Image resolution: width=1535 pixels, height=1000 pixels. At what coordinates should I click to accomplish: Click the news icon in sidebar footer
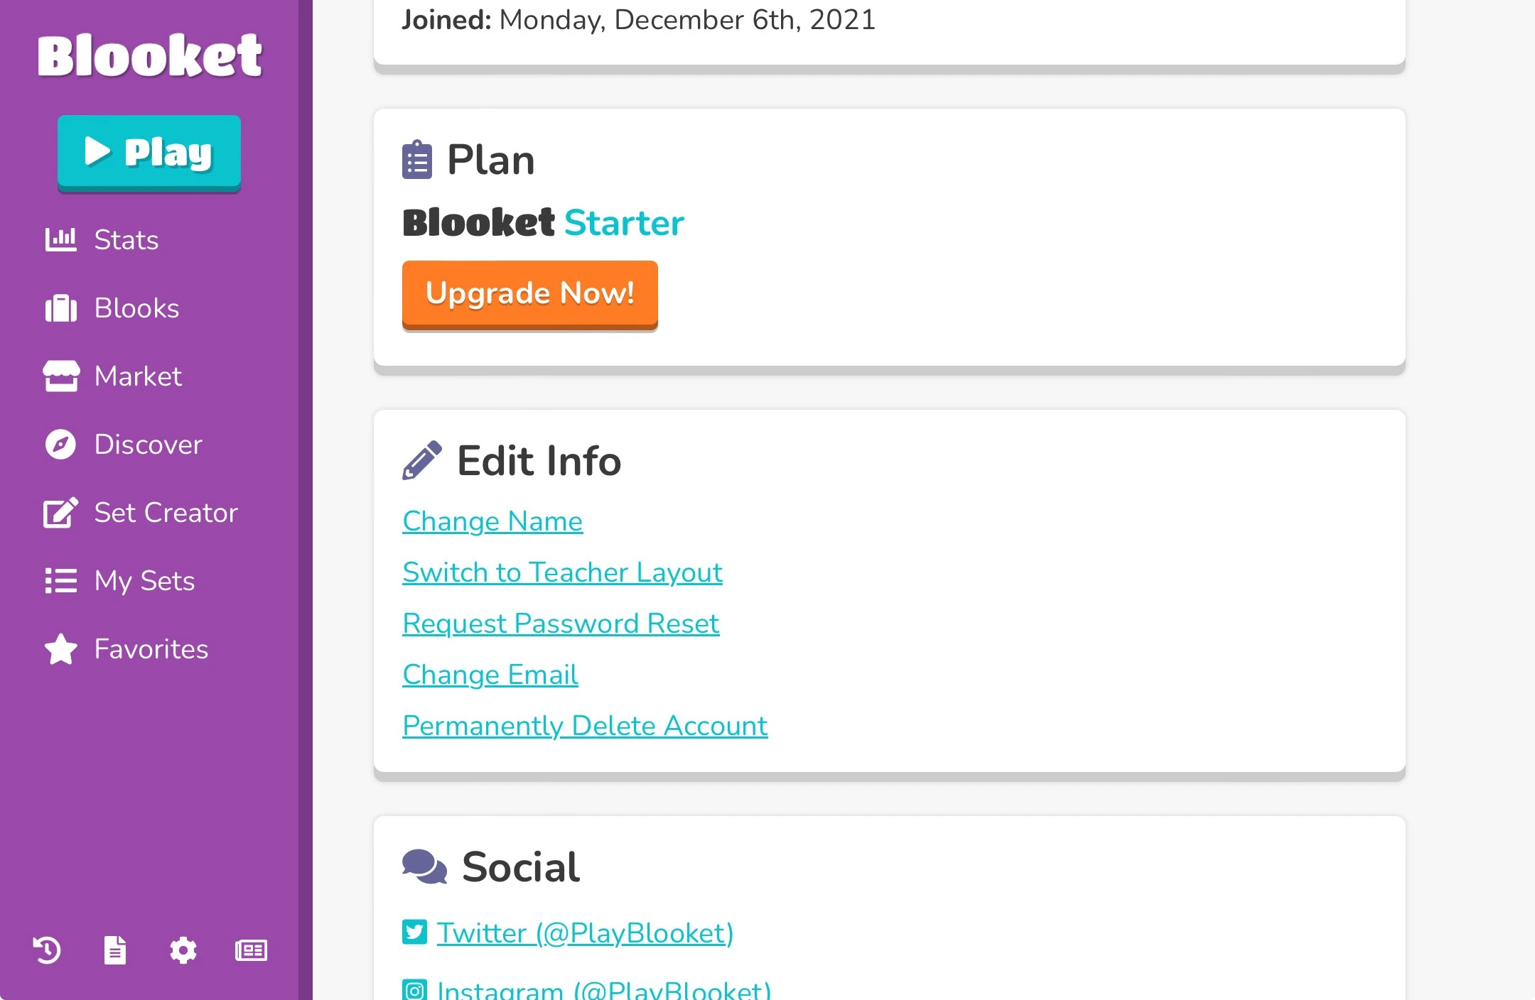coord(252,950)
